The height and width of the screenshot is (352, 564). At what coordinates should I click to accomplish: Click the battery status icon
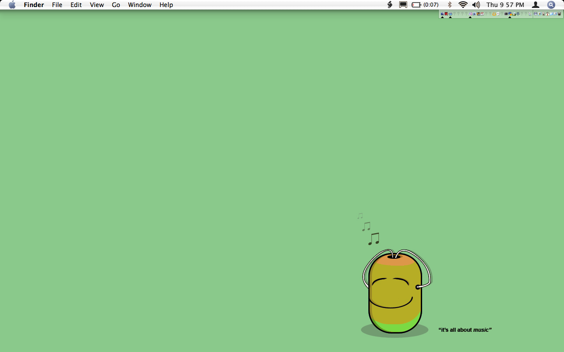[416, 5]
